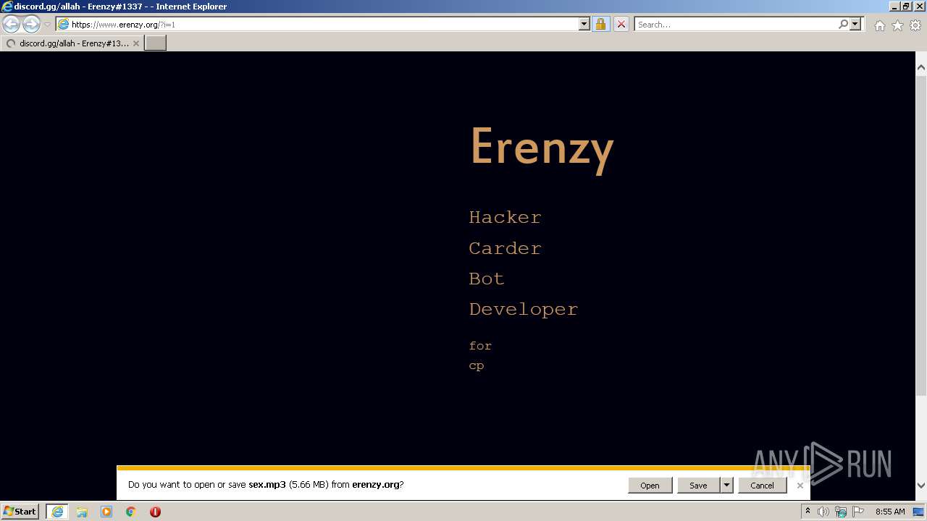Click the scrollbar up arrow
The height and width of the screenshot is (521, 927).
click(x=921, y=67)
